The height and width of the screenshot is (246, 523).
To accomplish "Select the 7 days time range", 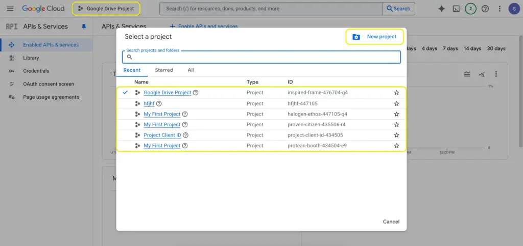I will tap(450, 48).
